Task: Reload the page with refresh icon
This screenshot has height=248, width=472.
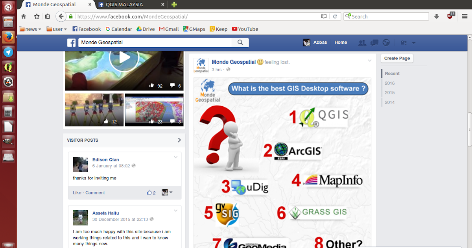Action: click(x=335, y=17)
